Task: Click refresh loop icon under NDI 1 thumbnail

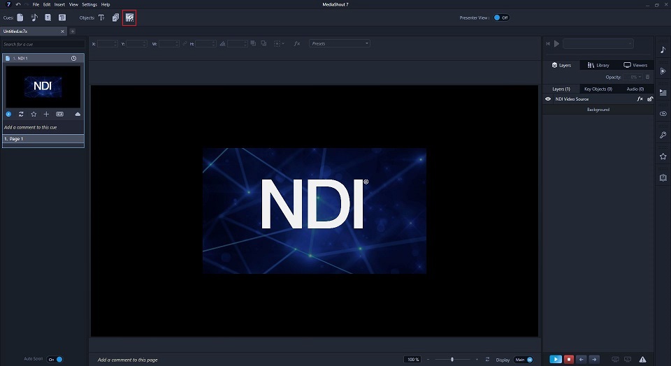Action: tap(21, 114)
